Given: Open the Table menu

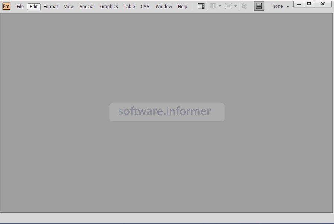Looking at the screenshot, I should (129, 6).
